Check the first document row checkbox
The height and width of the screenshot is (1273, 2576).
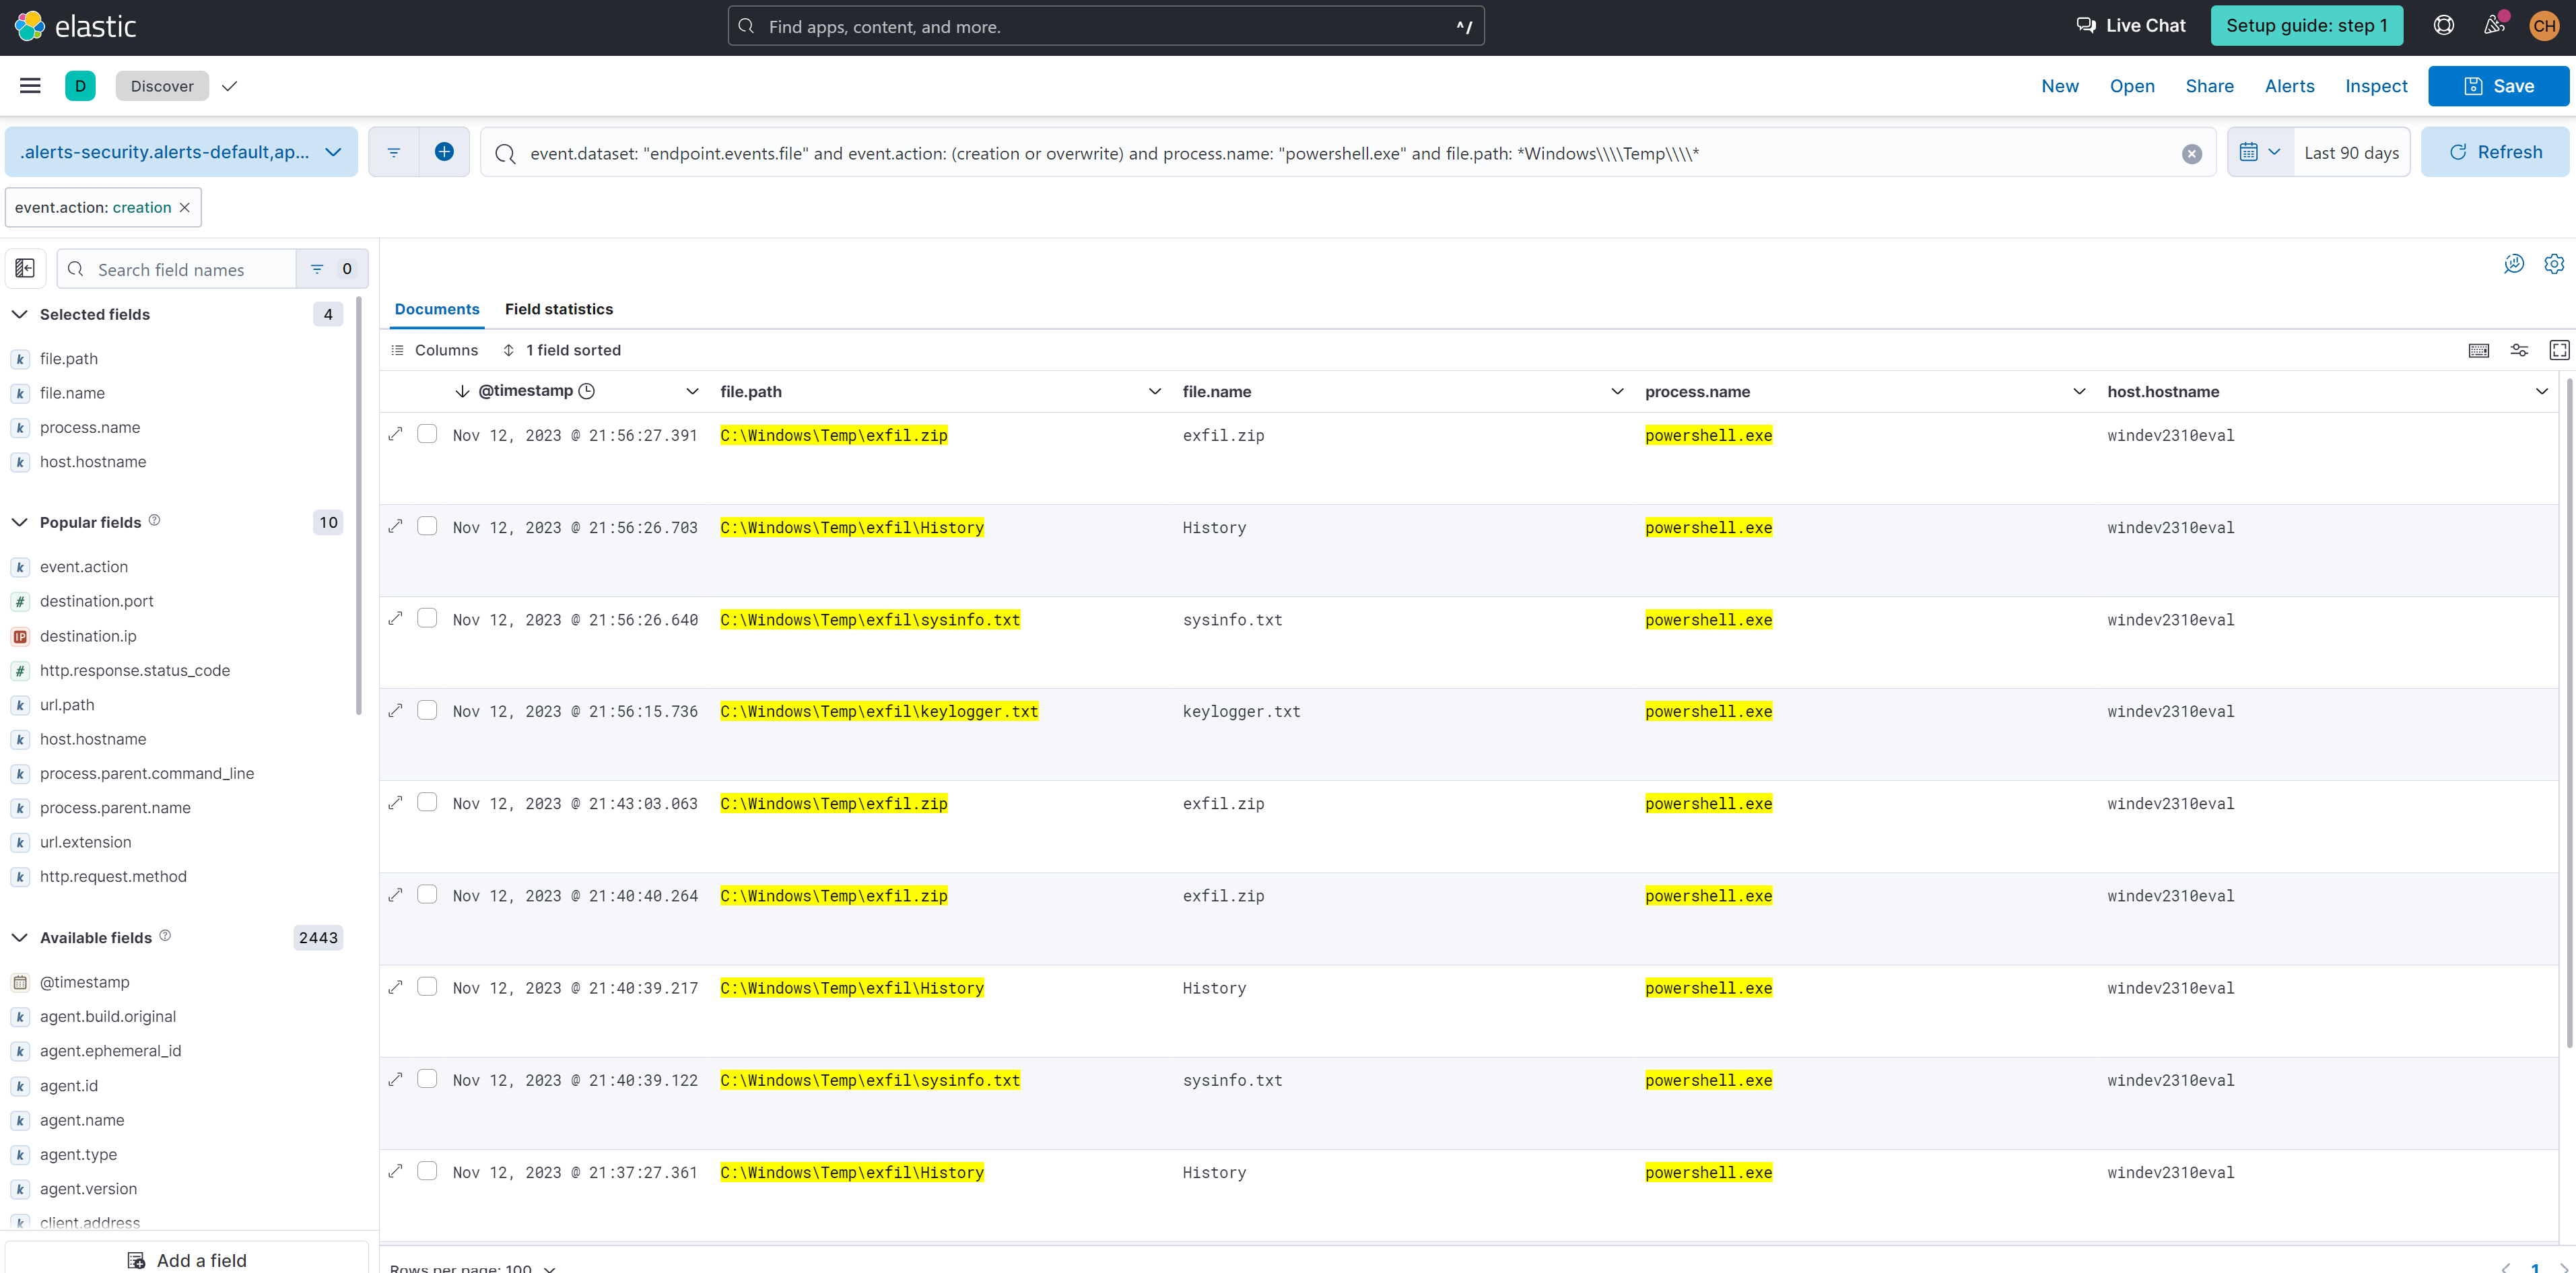coord(427,436)
